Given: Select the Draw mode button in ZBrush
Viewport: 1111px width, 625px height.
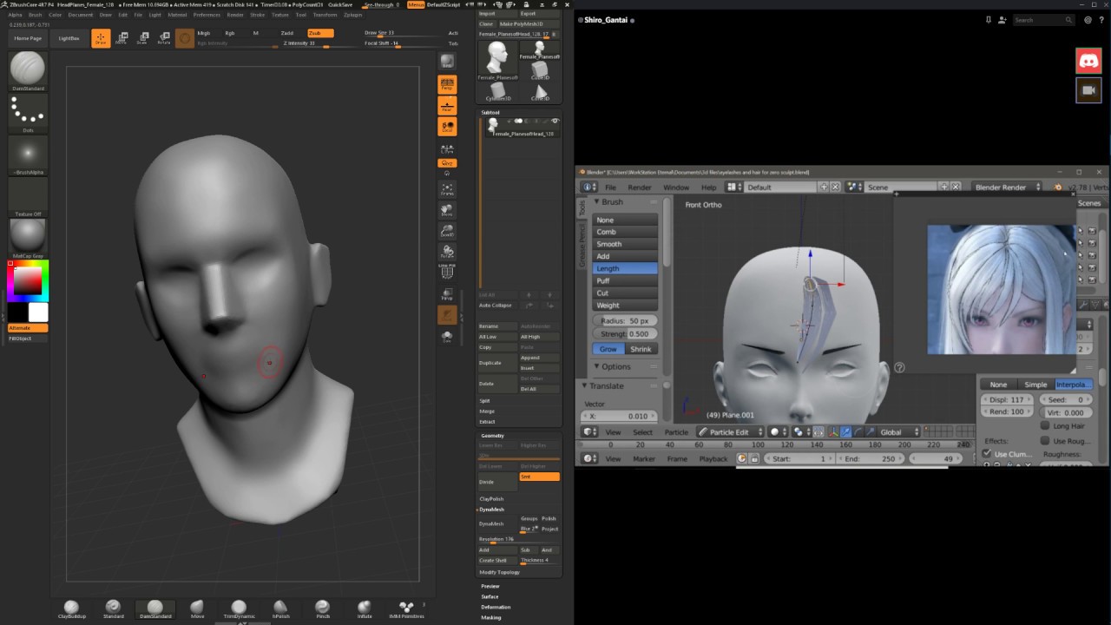Looking at the screenshot, I should [101, 38].
